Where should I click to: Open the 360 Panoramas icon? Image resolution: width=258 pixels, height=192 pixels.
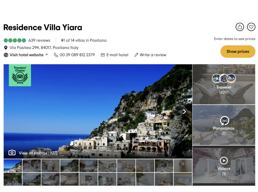click(x=224, y=121)
